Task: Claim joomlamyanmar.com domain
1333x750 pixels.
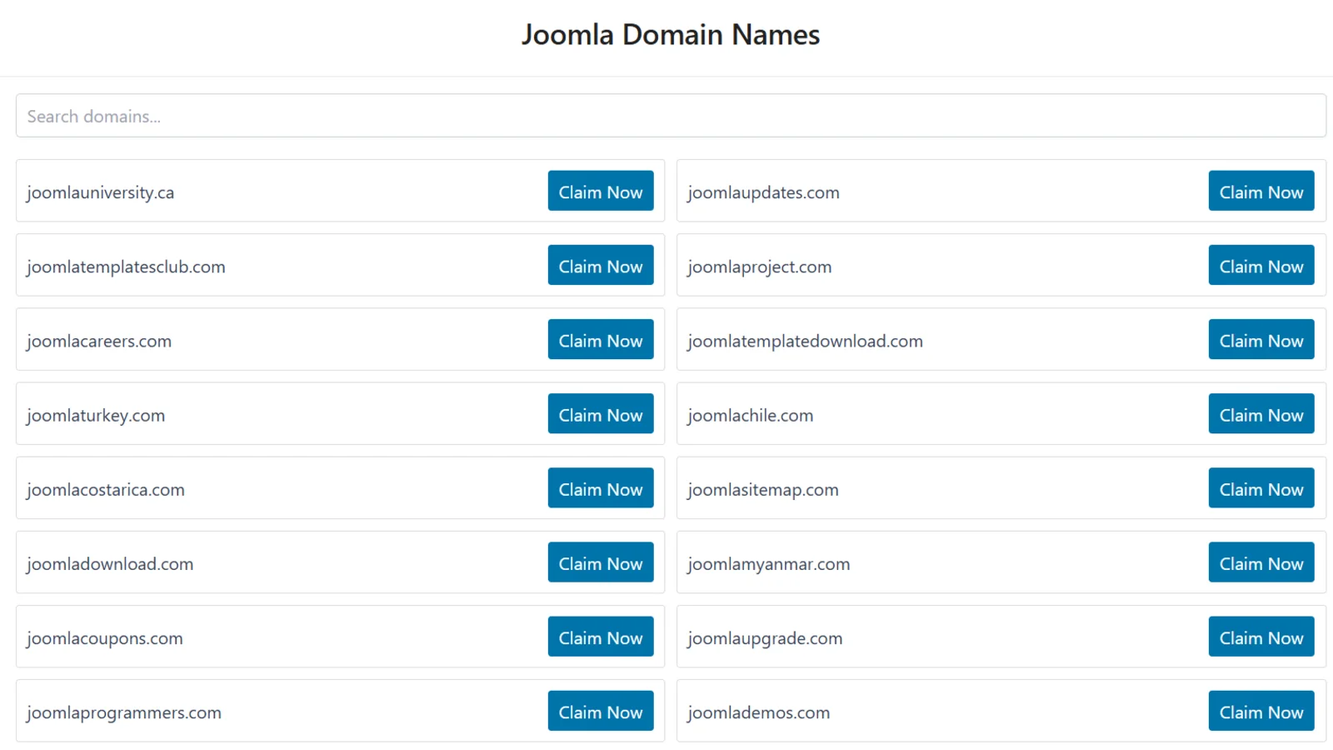Action: [x=1261, y=562]
